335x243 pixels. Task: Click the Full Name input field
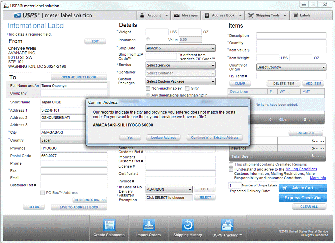pos(74,86)
